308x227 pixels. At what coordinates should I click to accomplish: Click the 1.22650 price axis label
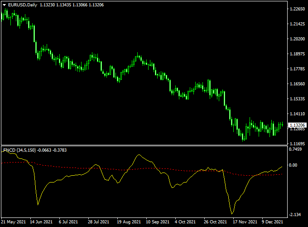[x=297, y=9]
